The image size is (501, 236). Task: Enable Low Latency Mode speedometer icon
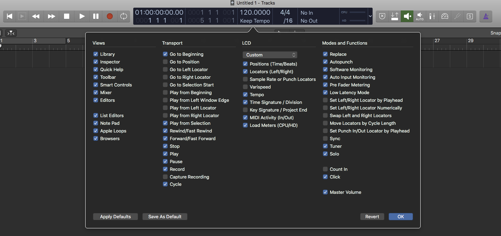tap(445, 16)
